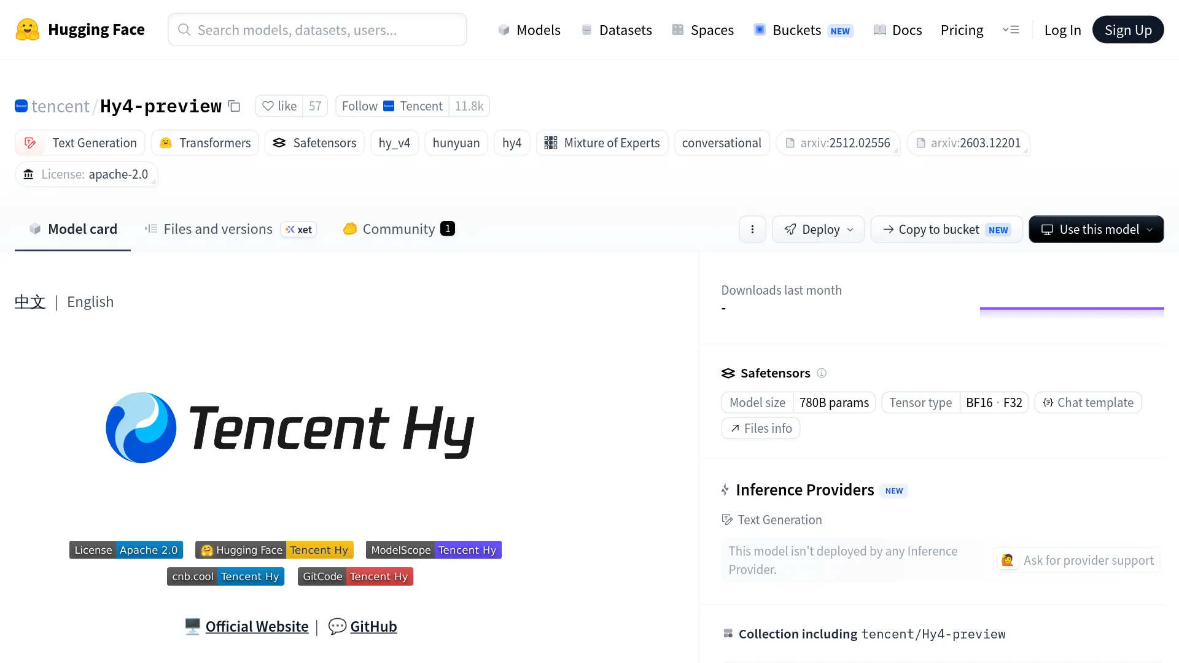Select the Model card tab
This screenshot has width=1179, height=663.
72,229
